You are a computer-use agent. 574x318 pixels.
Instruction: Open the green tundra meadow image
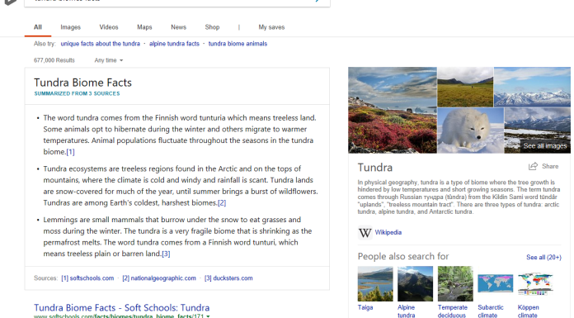tap(465, 87)
